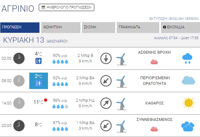Click the red warning stripes under ΑΣΘΕΝΗΣ ΒΡΟΧΗ

[154, 62]
